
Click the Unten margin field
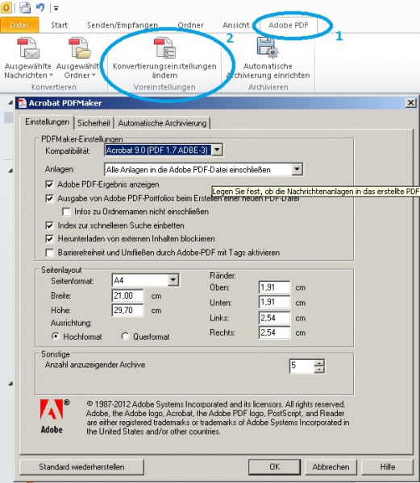274,303
